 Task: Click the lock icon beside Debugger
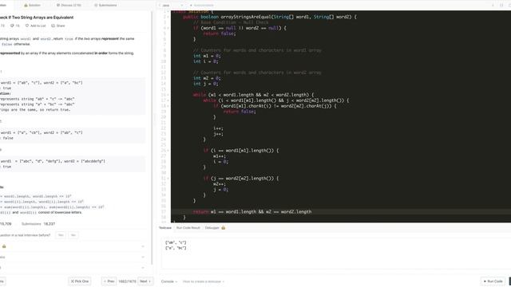point(224,228)
